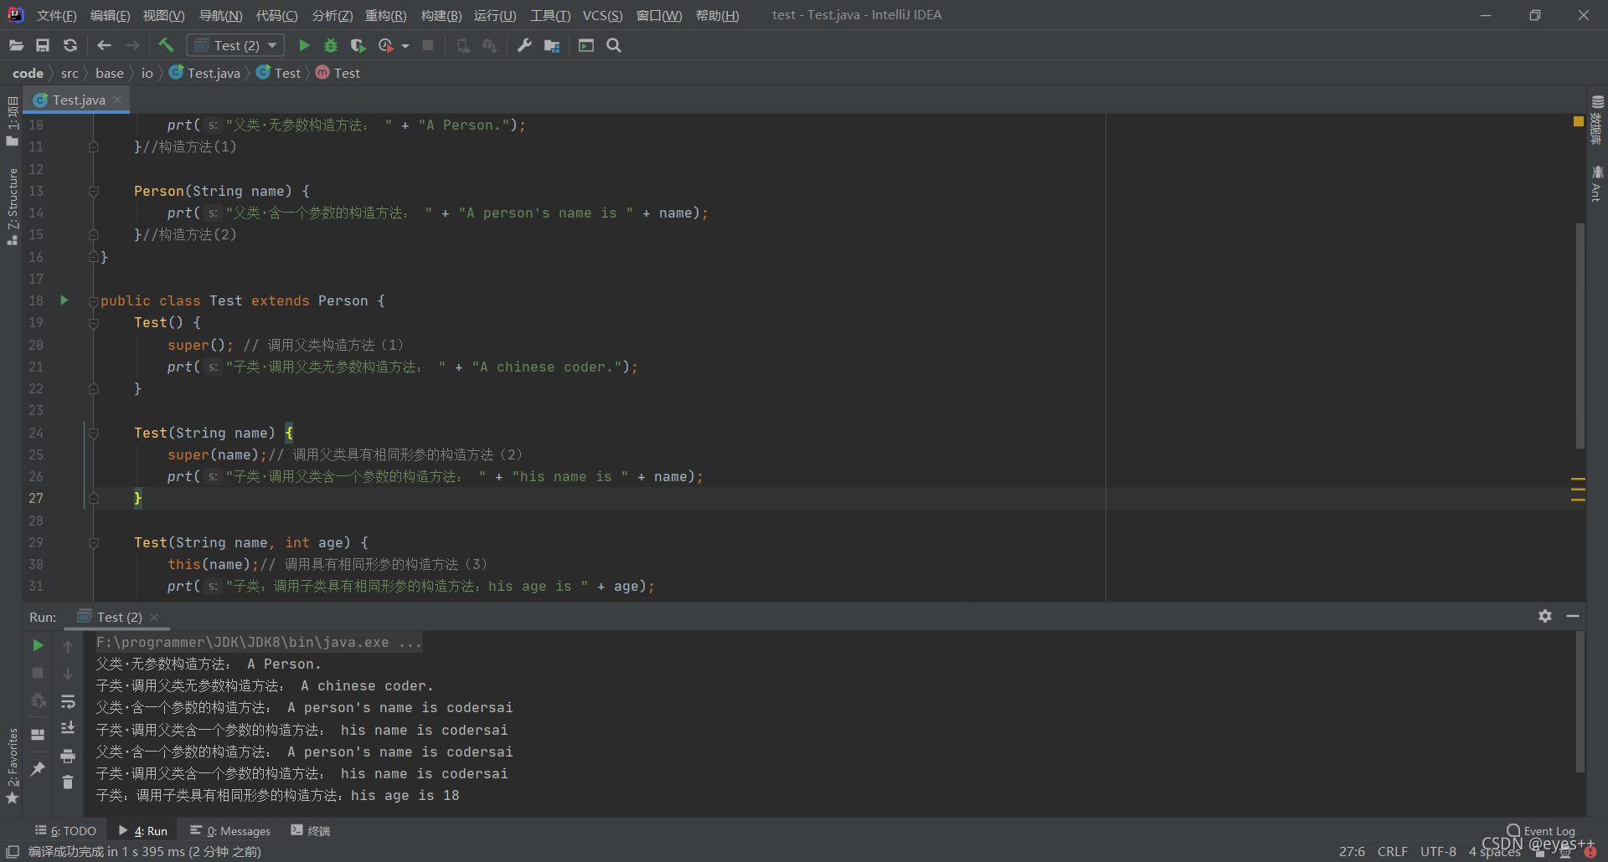Open the 编辑(E) menu
This screenshot has height=862, width=1608.
click(x=110, y=15)
